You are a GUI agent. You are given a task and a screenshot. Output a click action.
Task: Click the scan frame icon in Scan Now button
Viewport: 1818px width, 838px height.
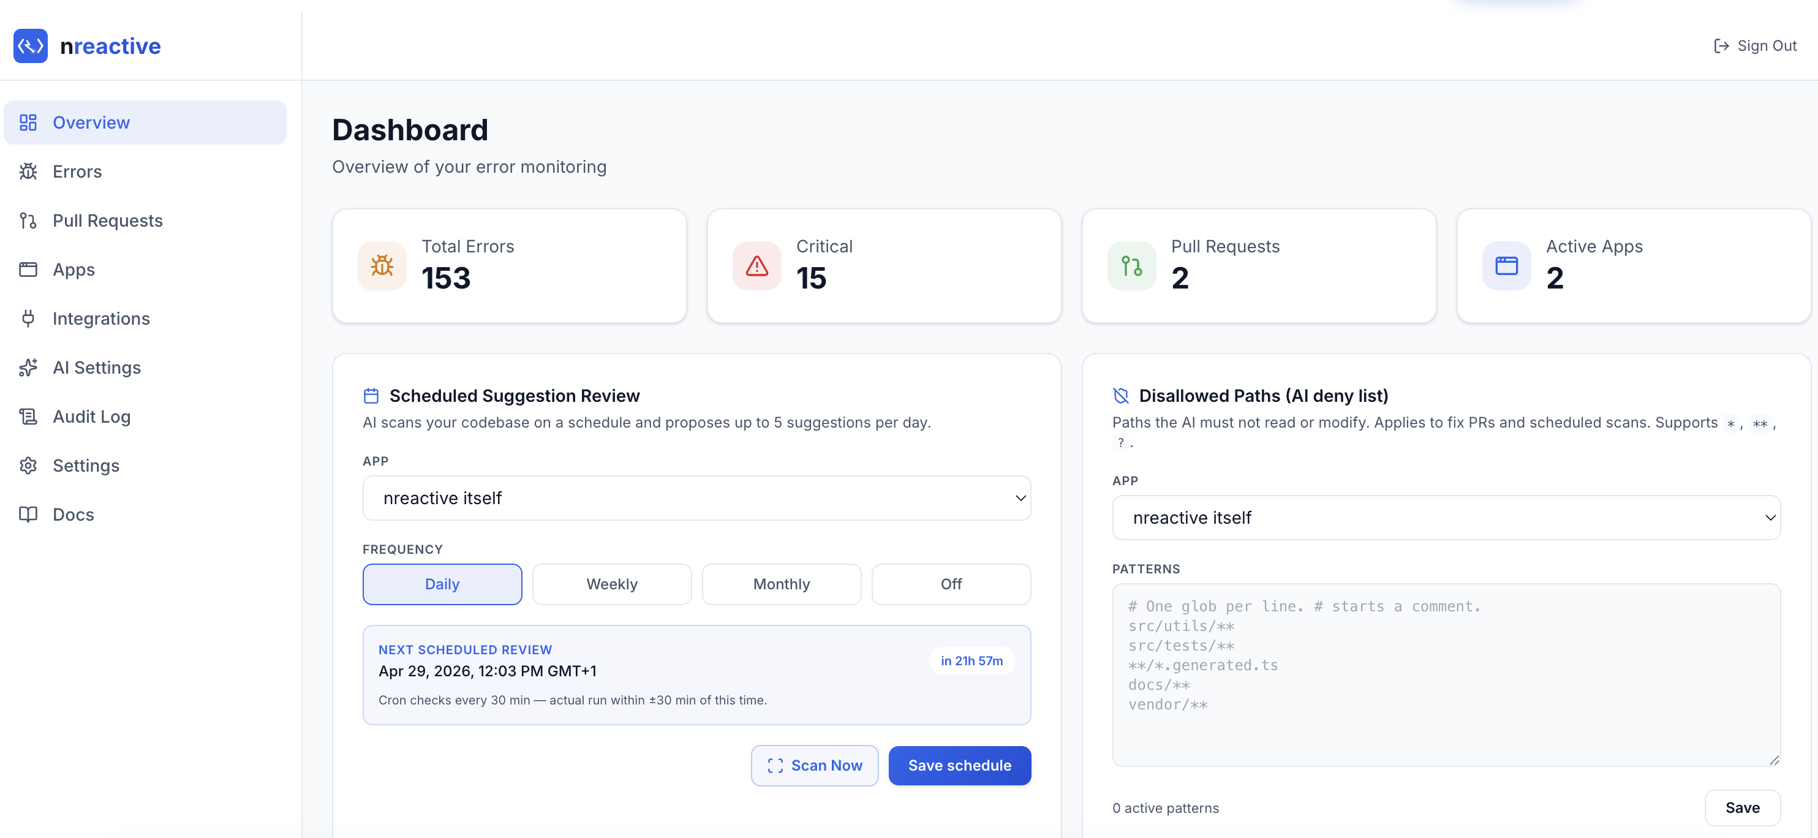[x=775, y=766]
